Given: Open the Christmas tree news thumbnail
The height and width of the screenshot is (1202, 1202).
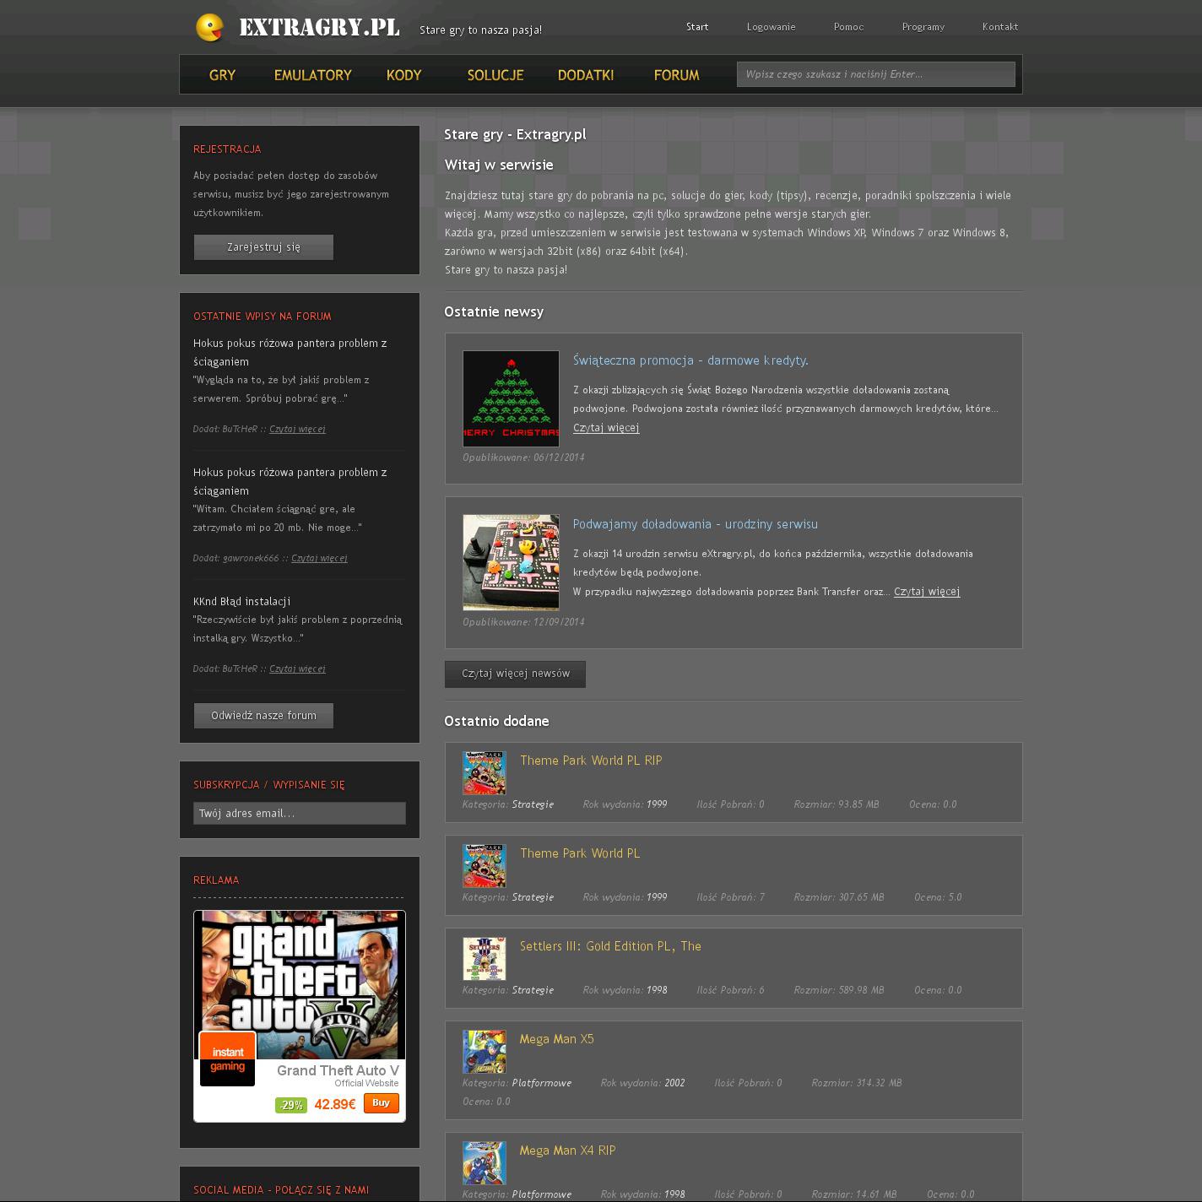Looking at the screenshot, I should pyautogui.click(x=511, y=398).
